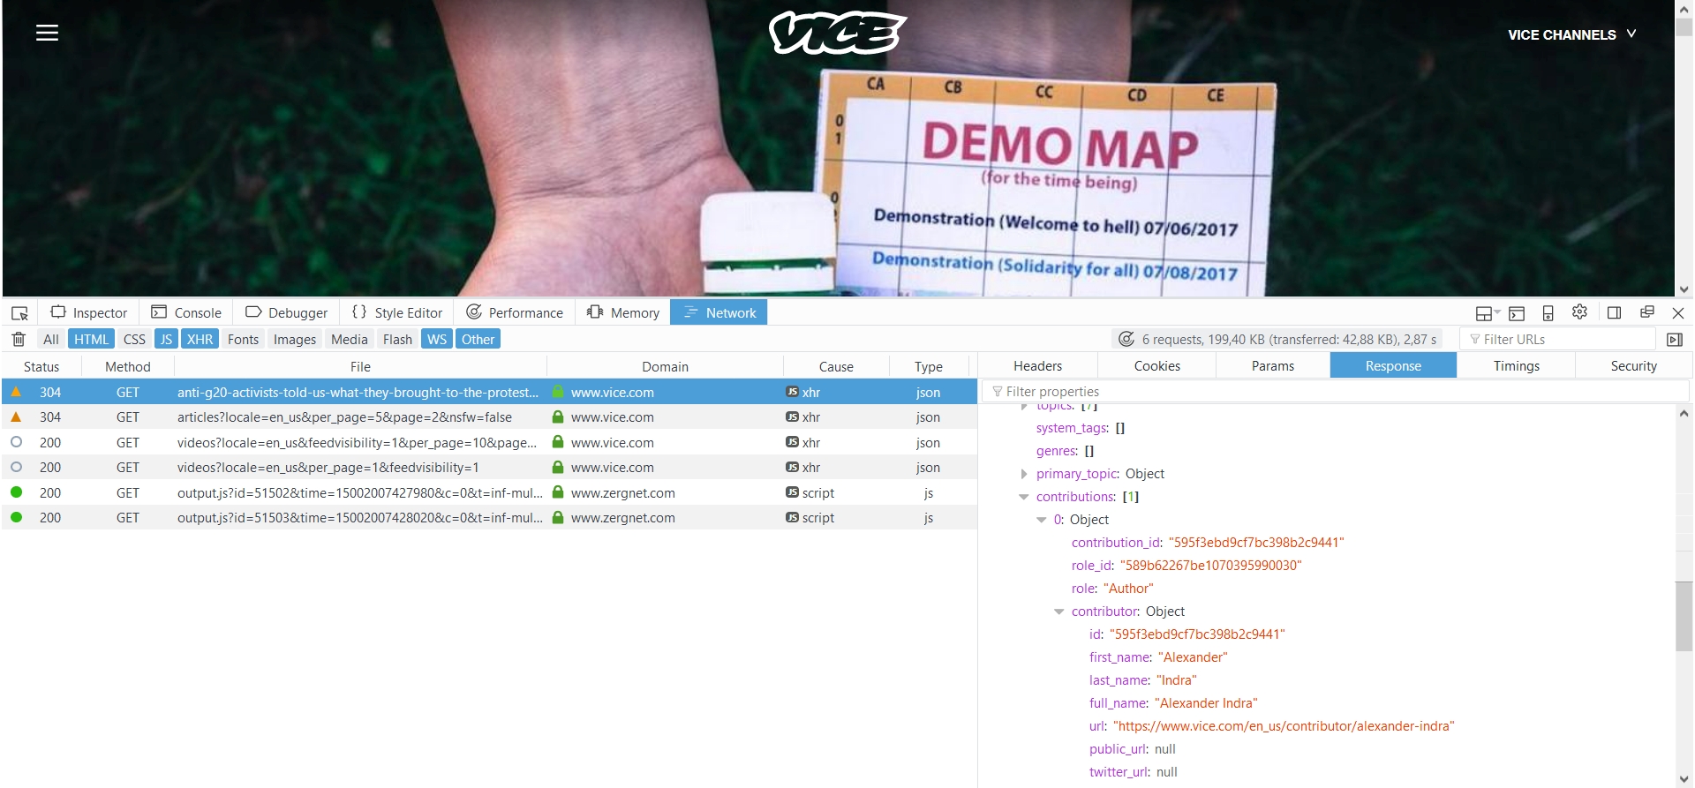Collapse the contributions array

1024,497
